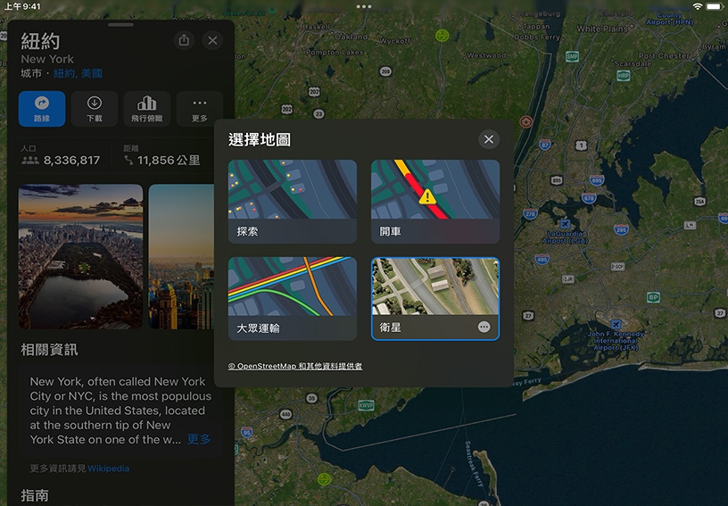
Task: Tap LaGuardia Airport icon on map
Action: coord(565,224)
